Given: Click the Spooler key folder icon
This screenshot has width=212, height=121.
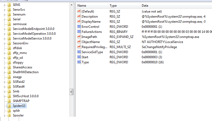Looking at the screenshot, I should [x=9, y=115].
